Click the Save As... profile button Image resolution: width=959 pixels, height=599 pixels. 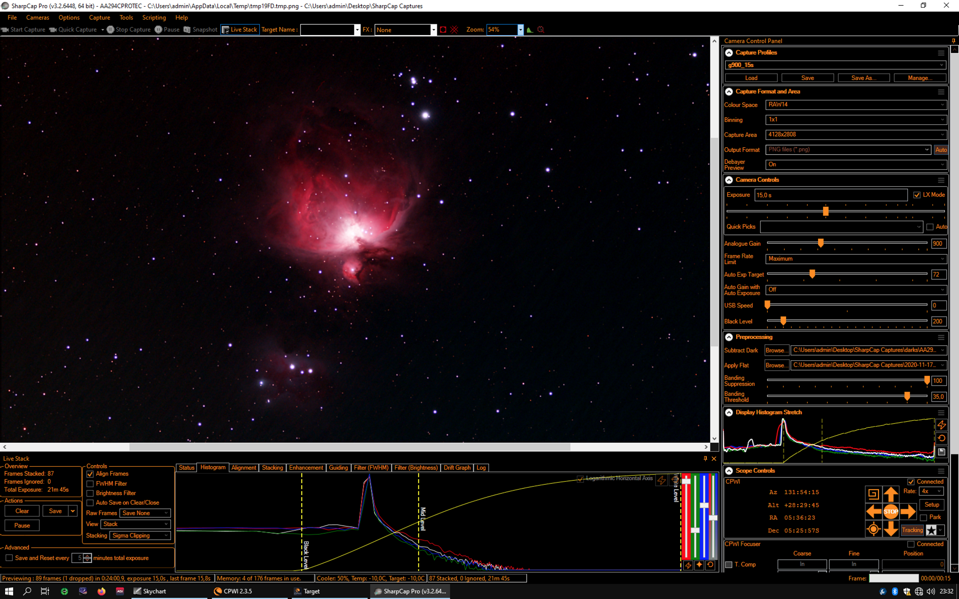(x=863, y=78)
